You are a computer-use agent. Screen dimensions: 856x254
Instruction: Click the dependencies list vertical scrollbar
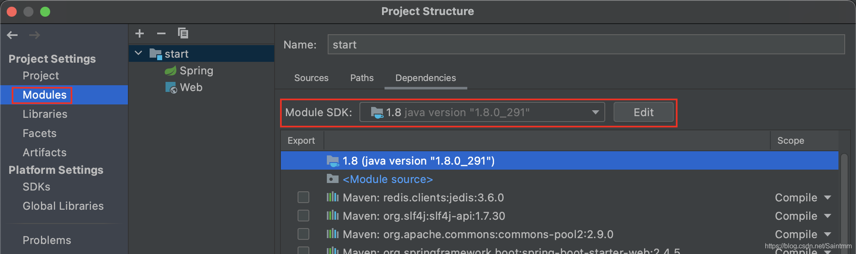pyautogui.click(x=844, y=201)
